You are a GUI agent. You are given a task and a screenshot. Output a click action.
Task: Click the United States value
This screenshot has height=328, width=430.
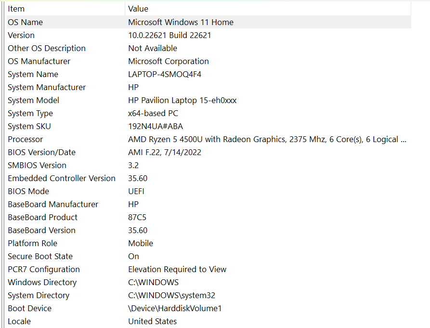pyautogui.click(x=153, y=321)
